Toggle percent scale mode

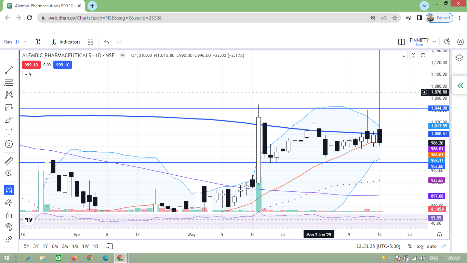pos(410,246)
